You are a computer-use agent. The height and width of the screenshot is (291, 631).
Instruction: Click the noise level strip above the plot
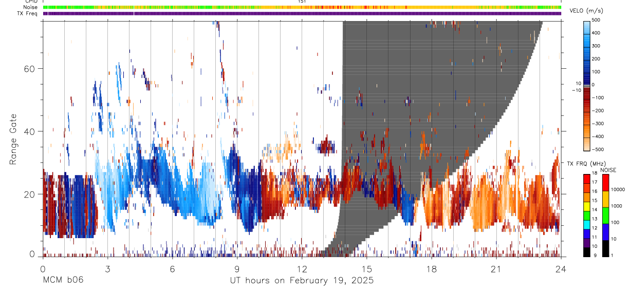(302, 7)
